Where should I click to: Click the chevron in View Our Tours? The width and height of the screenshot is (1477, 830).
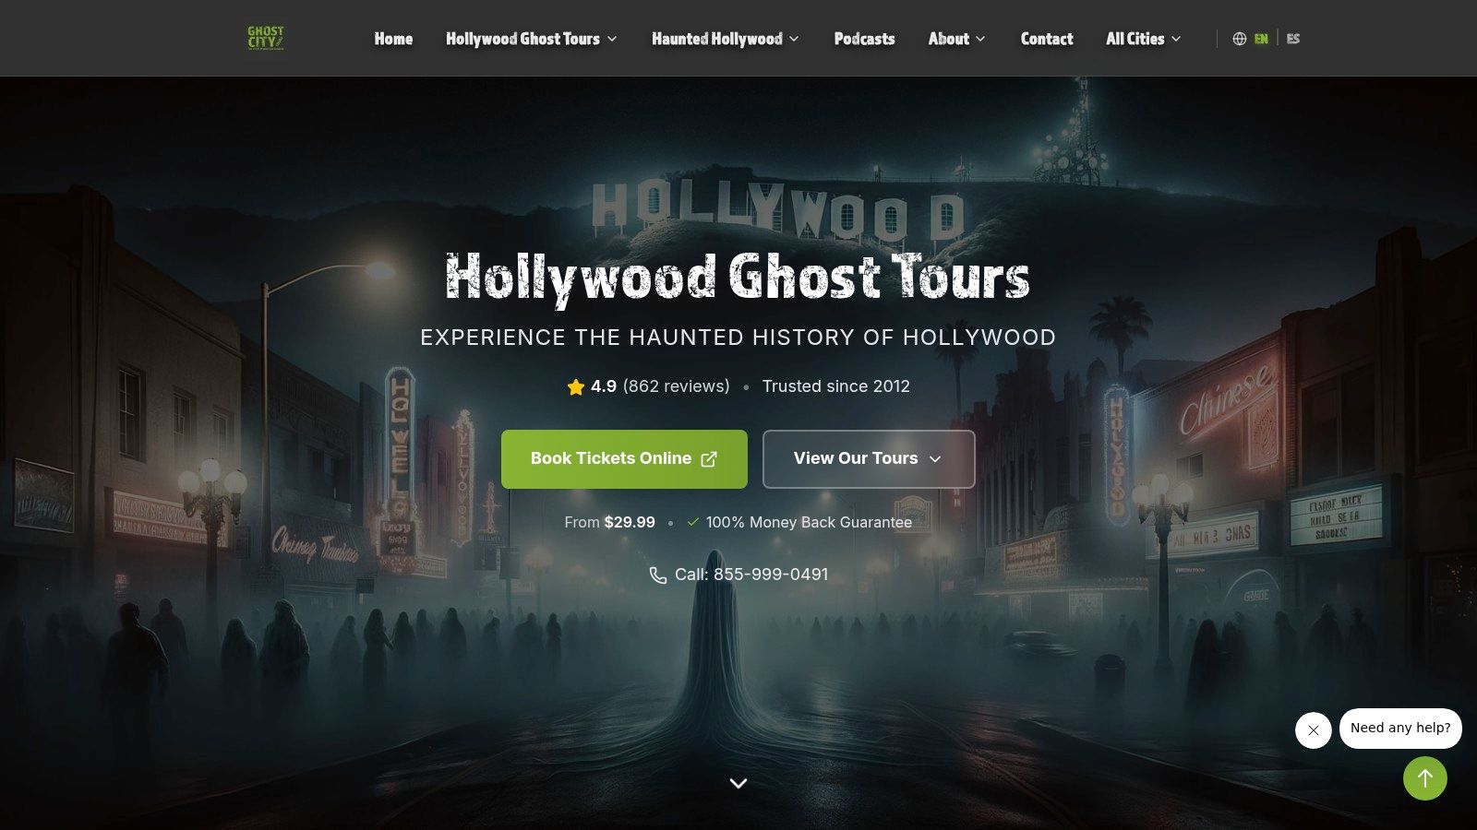tap(935, 459)
